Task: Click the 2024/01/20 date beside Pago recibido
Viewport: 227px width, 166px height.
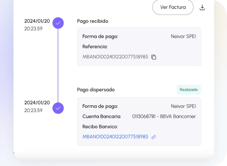Action: (37, 21)
